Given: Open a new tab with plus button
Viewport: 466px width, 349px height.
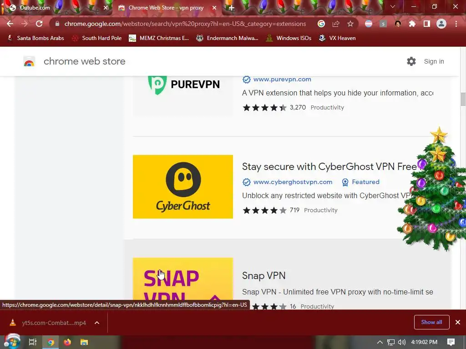Looking at the screenshot, I should (232, 8).
